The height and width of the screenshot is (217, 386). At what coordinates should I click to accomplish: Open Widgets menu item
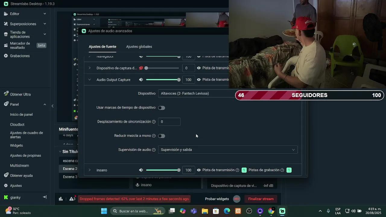[17, 146]
